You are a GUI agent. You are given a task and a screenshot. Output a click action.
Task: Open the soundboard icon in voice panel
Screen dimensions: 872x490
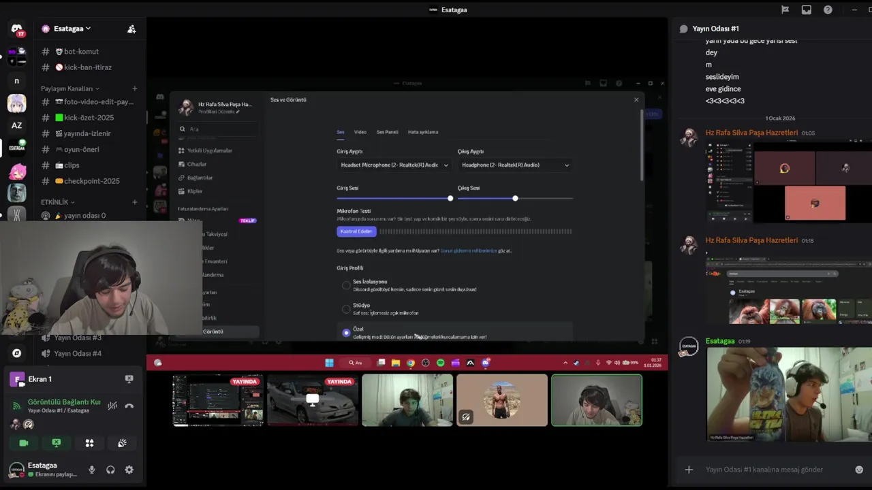[122, 443]
